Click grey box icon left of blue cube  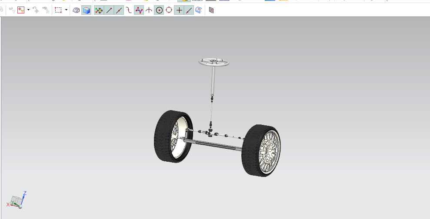point(76,10)
